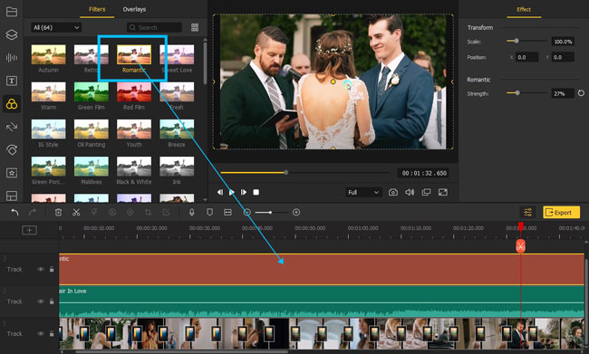Screen dimensions: 589x354
Task: Click the filter Search field
Action: pyautogui.click(x=154, y=27)
